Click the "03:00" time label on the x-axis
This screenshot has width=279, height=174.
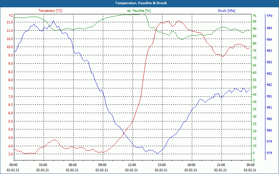[x=43, y=165]
